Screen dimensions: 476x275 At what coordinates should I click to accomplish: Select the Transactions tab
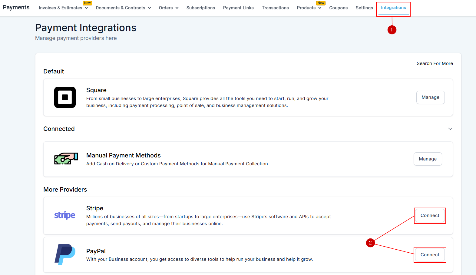coord(275,8)
